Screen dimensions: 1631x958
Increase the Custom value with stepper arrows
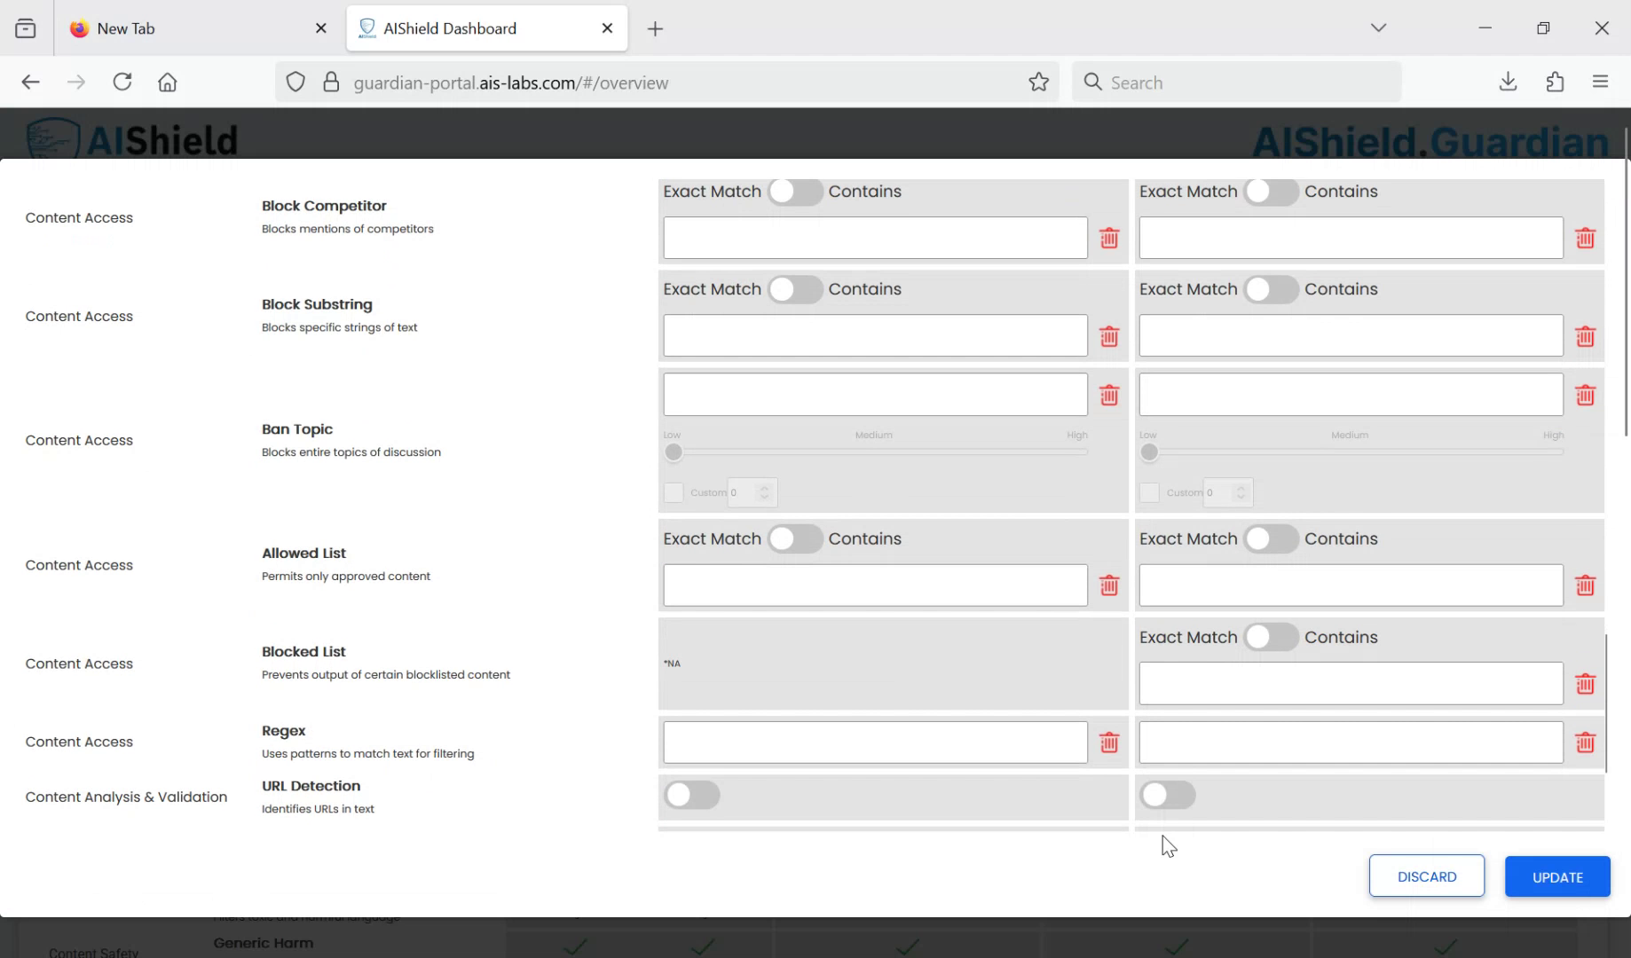(763, 488)
